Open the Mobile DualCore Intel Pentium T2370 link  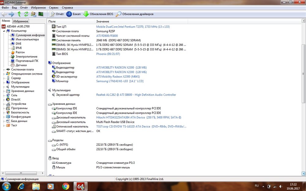(x=133, y=27)
